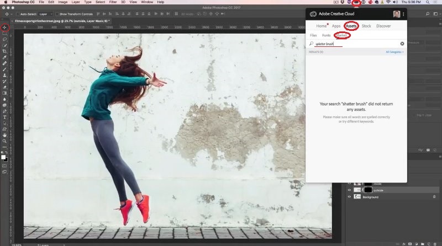Select the Brush tool

[x=4, y=69]
